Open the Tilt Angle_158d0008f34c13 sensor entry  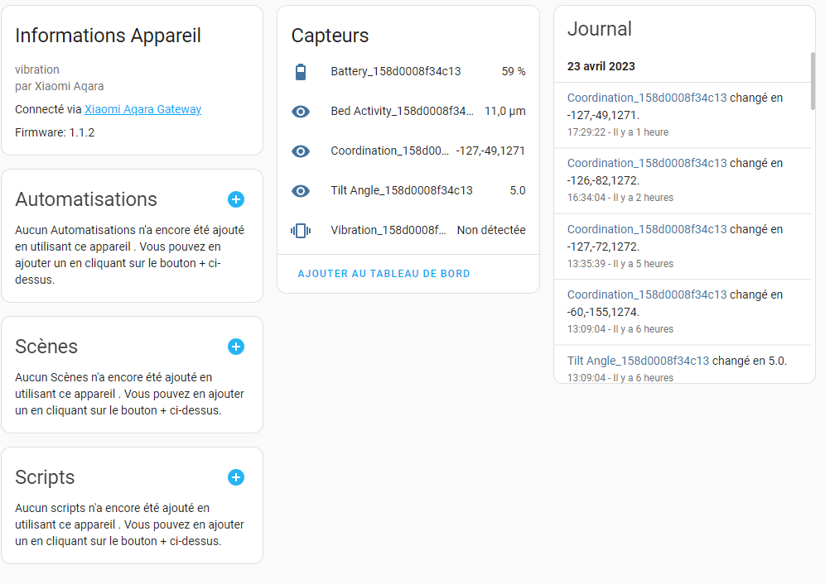[x=408, y=191]
